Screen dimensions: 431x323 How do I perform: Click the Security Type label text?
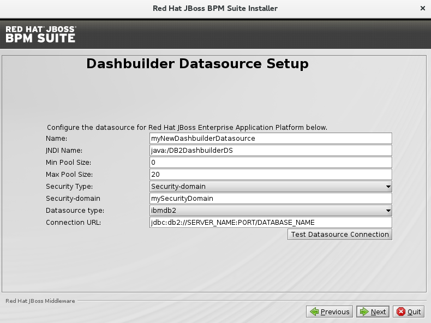click(69, 187)
